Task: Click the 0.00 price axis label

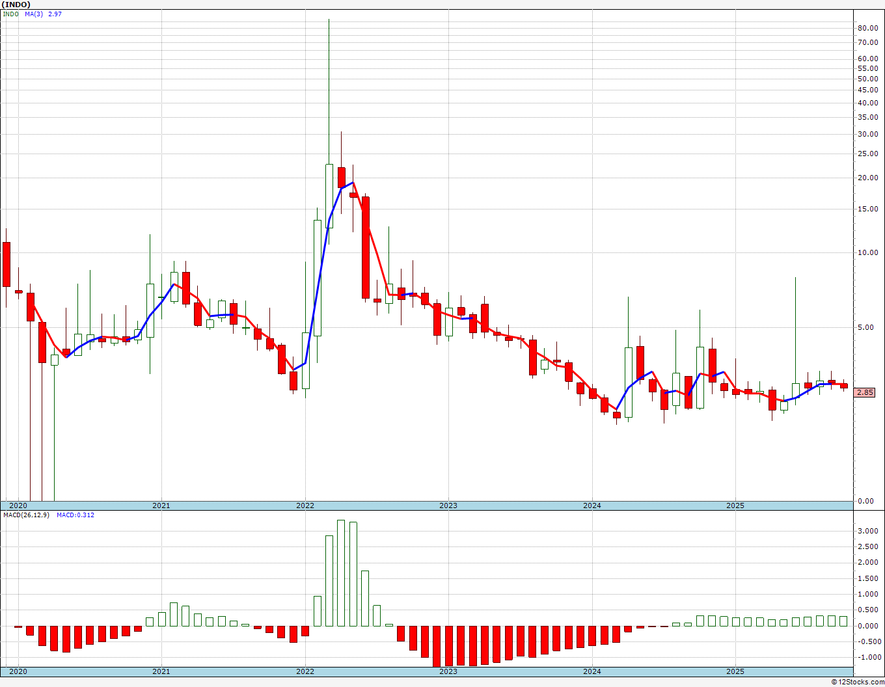Action: 866,501
